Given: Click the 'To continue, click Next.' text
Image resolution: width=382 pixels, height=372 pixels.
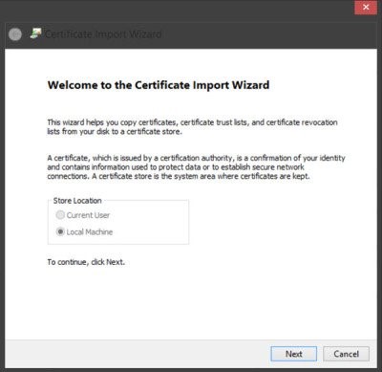Looking at the screenshot, I should (86, 262).
